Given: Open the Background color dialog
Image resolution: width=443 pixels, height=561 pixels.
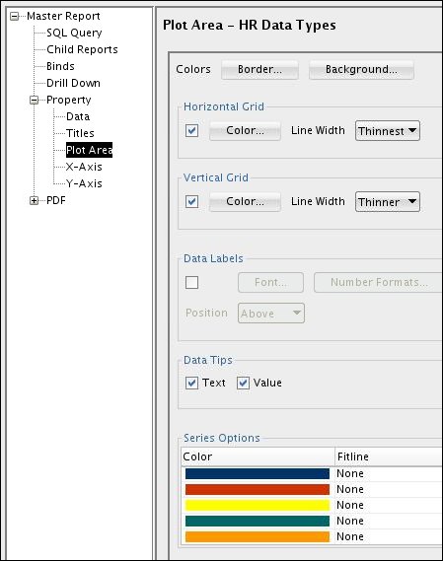Looking at the screenshot, I should 361,69.
